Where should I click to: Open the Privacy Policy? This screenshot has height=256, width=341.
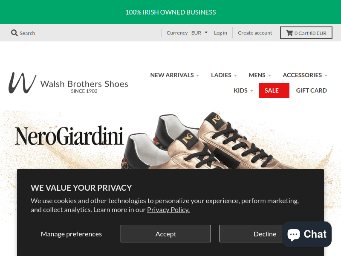tap(168, 209)
